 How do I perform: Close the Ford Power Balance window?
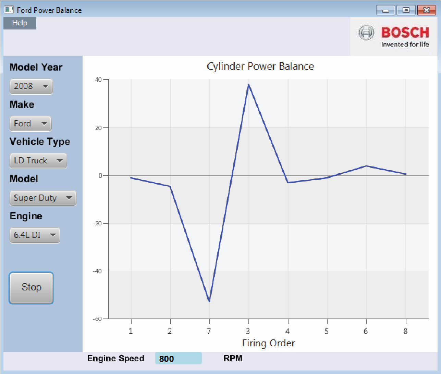pos(426,10)
